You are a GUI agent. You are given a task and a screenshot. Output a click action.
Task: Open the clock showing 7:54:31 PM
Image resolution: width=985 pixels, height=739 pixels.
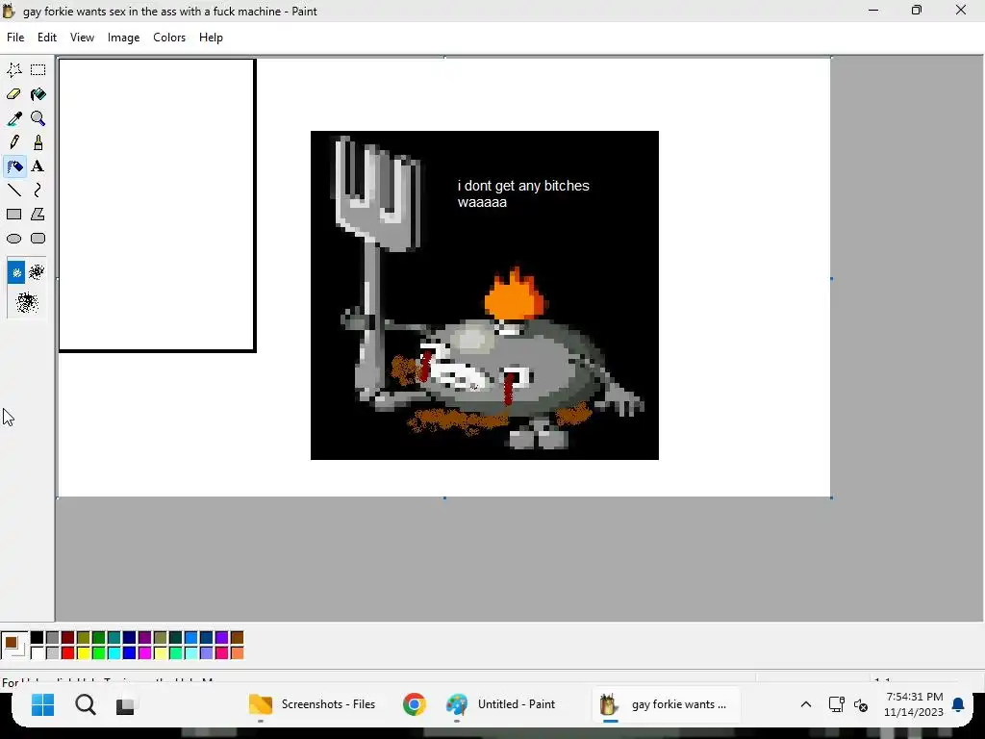[914, 704]
